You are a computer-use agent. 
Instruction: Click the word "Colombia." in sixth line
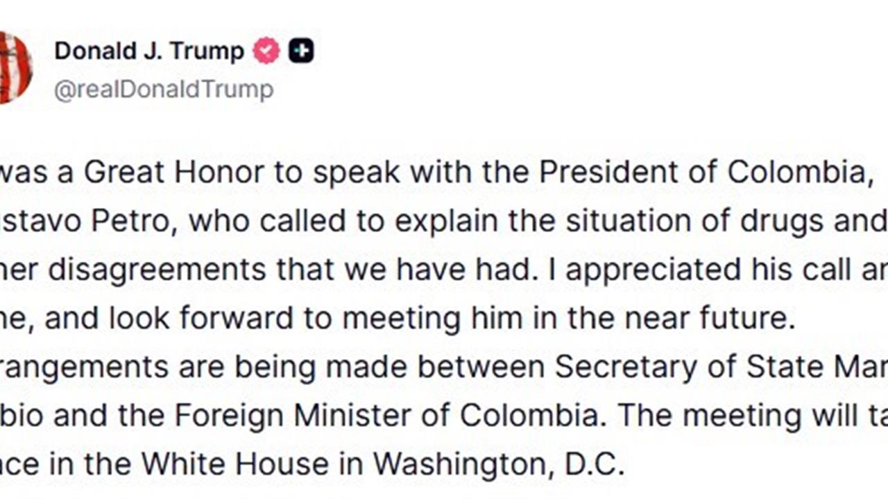coord(531,415)
